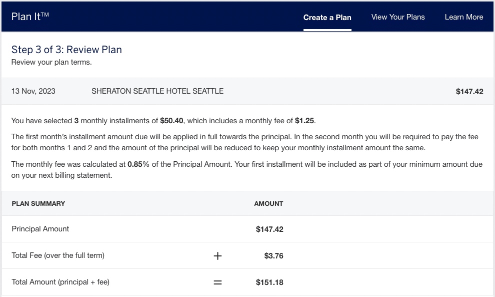
Task: Click the $3.76 total fee value
Action: tap(273, 256)
